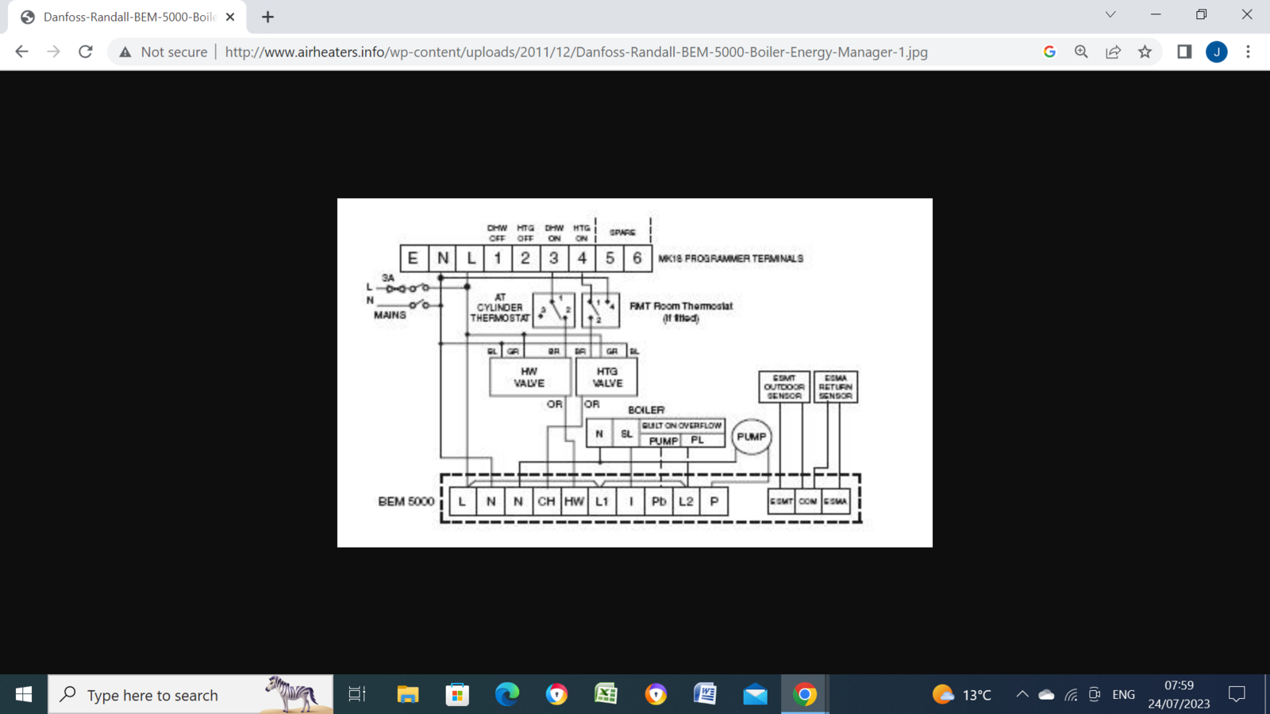Click the Google icon in the address bar
This screenshot has width=1270, height=714.
pos(1049,52)
